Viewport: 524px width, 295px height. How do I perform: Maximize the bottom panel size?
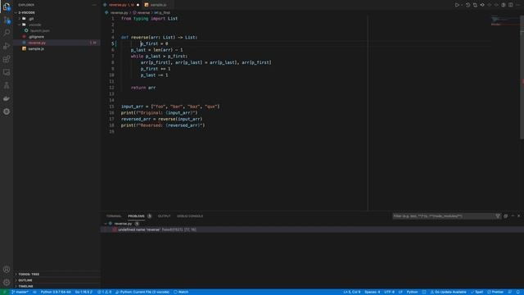click(x=513, y=216)
